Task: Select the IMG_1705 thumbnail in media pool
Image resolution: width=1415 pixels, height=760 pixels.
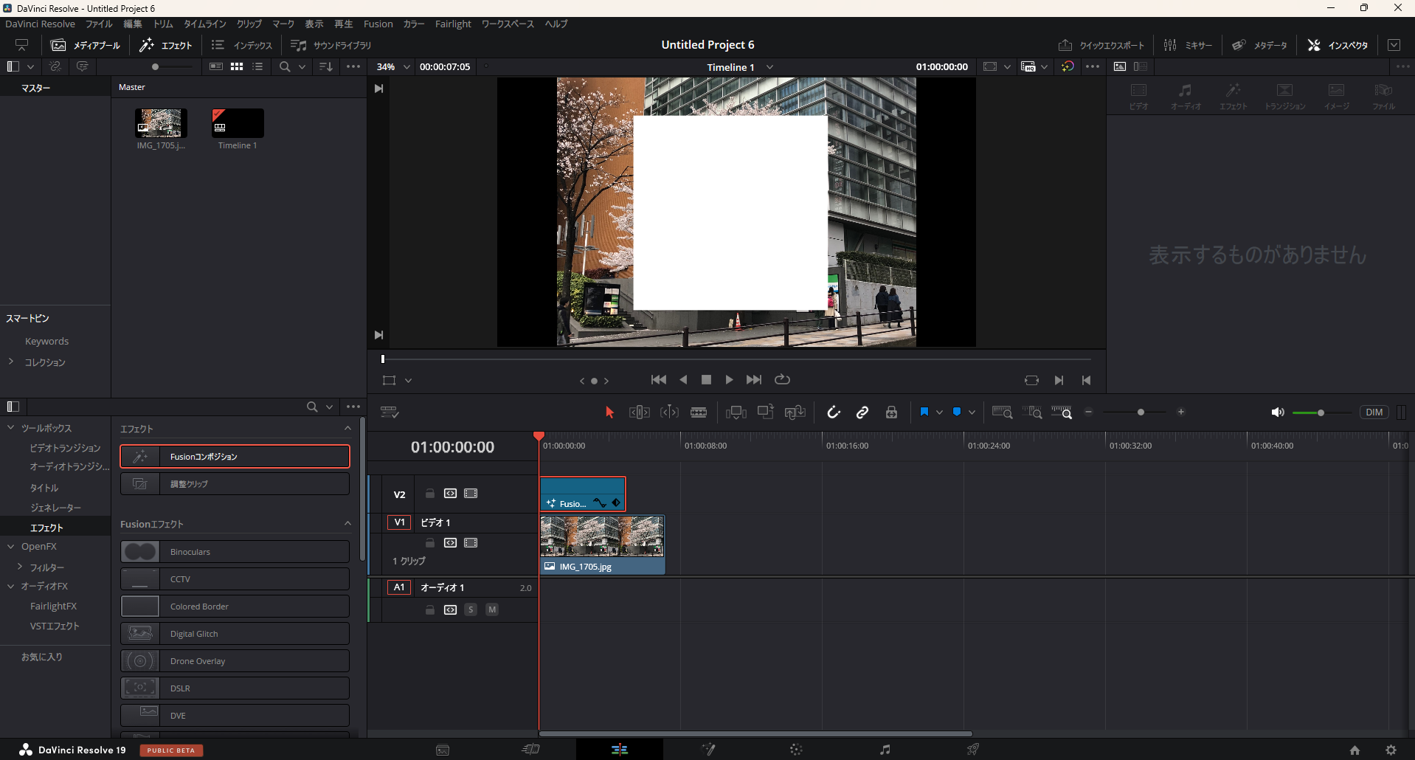Action: click(x=161, y=123)
